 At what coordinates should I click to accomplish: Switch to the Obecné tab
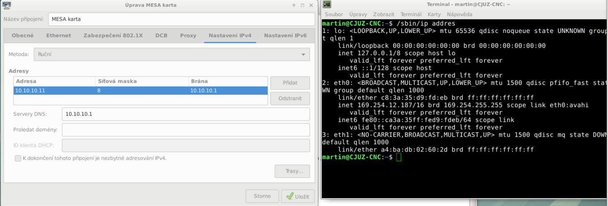(x=23, y=35)
